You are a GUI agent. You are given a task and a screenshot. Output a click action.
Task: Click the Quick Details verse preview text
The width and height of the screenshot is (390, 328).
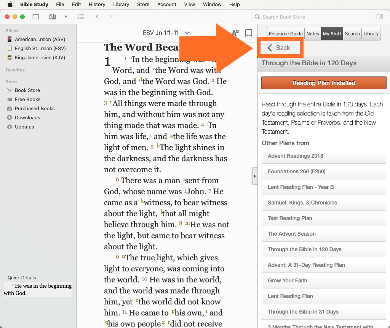pos(38,290)
